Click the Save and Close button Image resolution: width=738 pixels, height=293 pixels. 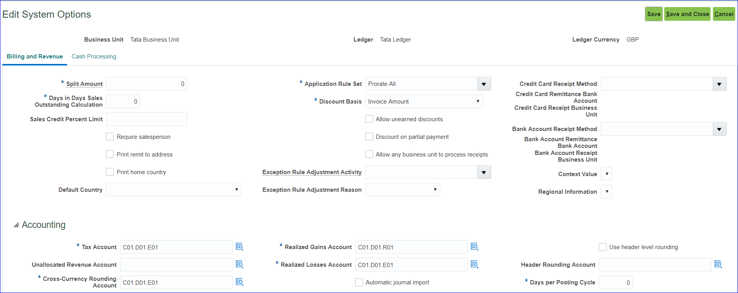coord(687,14)
